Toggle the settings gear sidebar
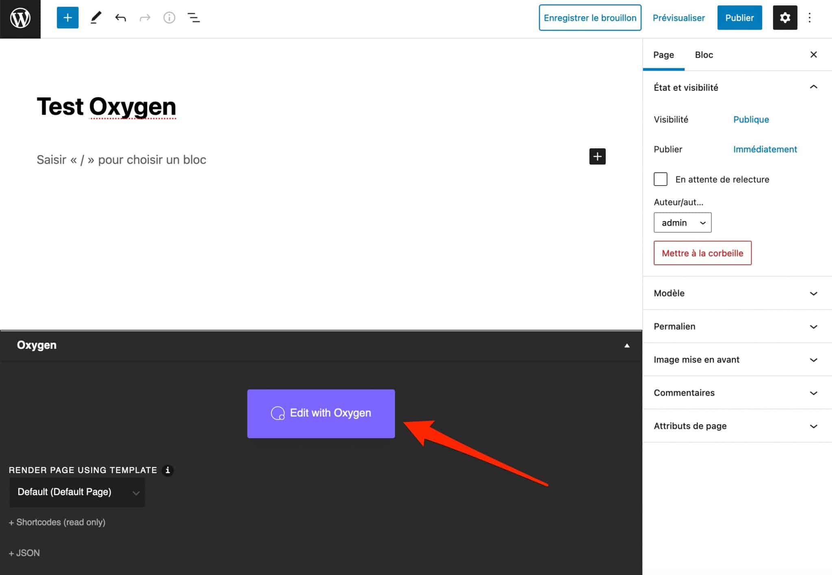 785,18
